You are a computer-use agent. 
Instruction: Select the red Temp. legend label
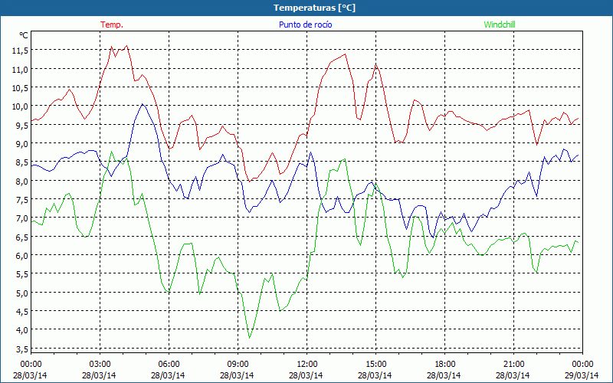point(112,25)
